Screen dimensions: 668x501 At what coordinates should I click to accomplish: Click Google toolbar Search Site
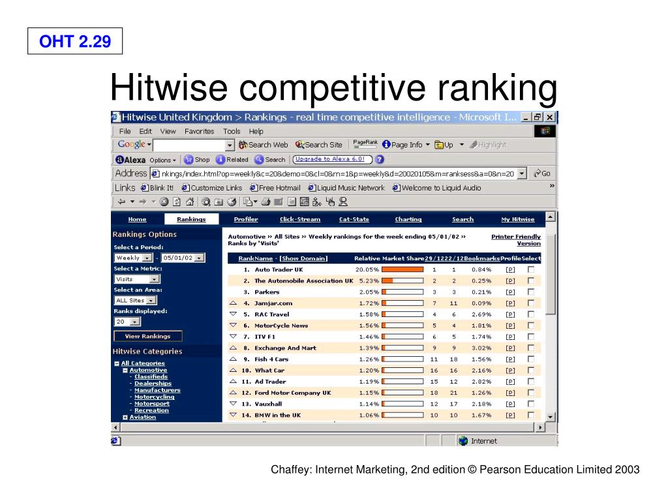click(318, 145)
